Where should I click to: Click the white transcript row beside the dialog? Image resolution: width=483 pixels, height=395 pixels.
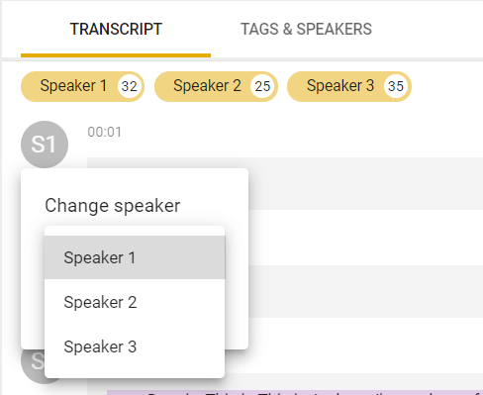[x=365, y=238]
